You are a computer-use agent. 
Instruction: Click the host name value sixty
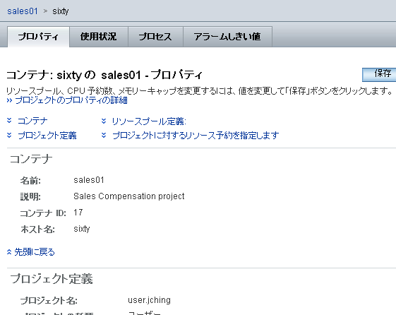click(x=82, y=229)
